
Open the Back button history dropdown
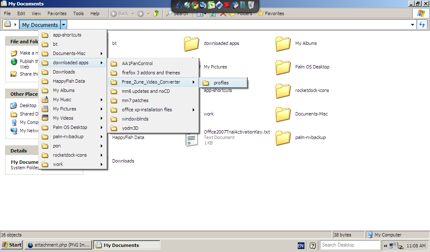pos(133,13)
